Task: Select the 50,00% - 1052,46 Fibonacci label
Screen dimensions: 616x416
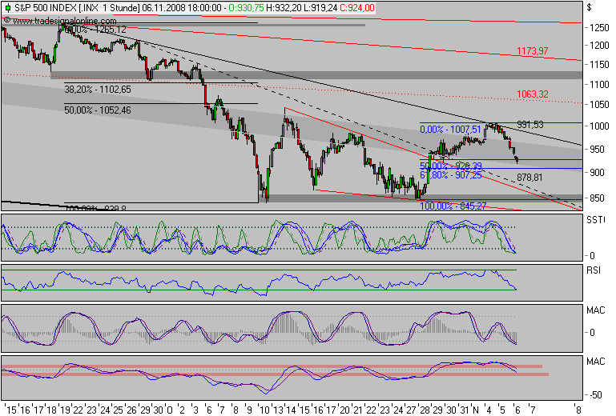Action: (98, 110)
